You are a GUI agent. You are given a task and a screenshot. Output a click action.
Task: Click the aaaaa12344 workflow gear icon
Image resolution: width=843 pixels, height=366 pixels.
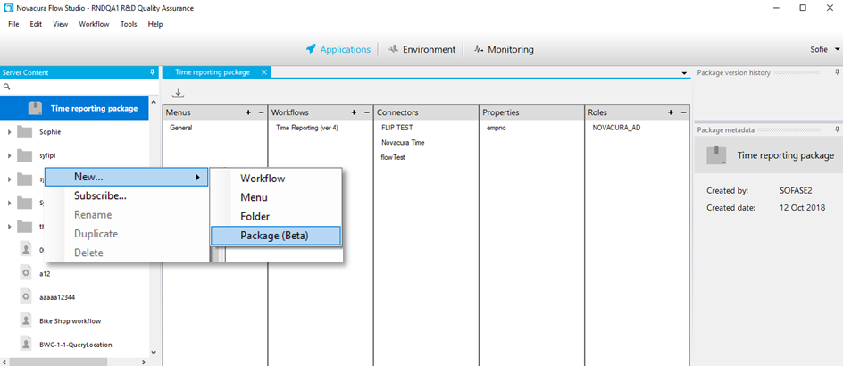click(25, 296)
